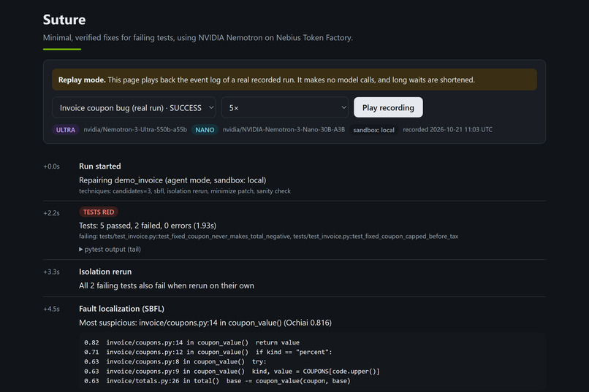Click the ULTRA model badge
This screenshot has height=392, width=589.
[x=65, y=130]
